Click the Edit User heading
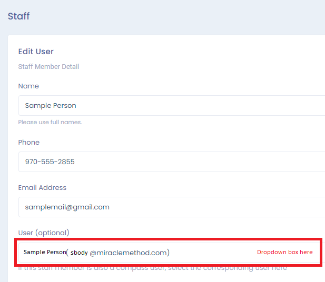This screenshot has height=282, width=325. coord(36,52)
